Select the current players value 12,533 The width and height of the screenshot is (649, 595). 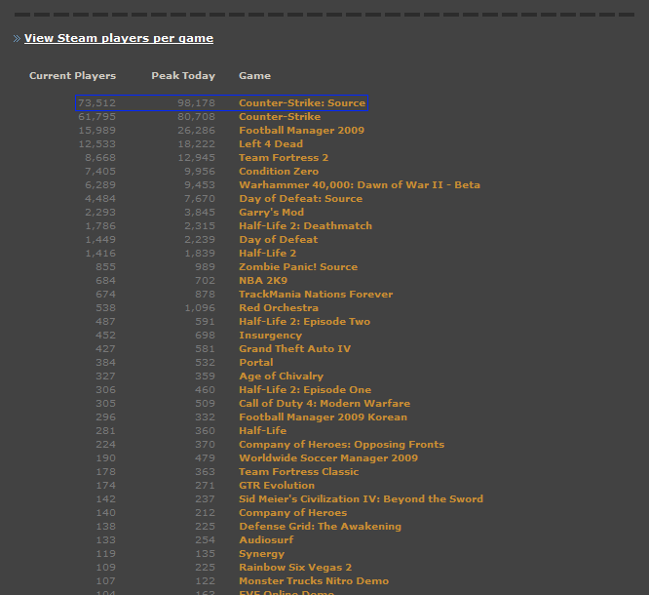[97, 143]
